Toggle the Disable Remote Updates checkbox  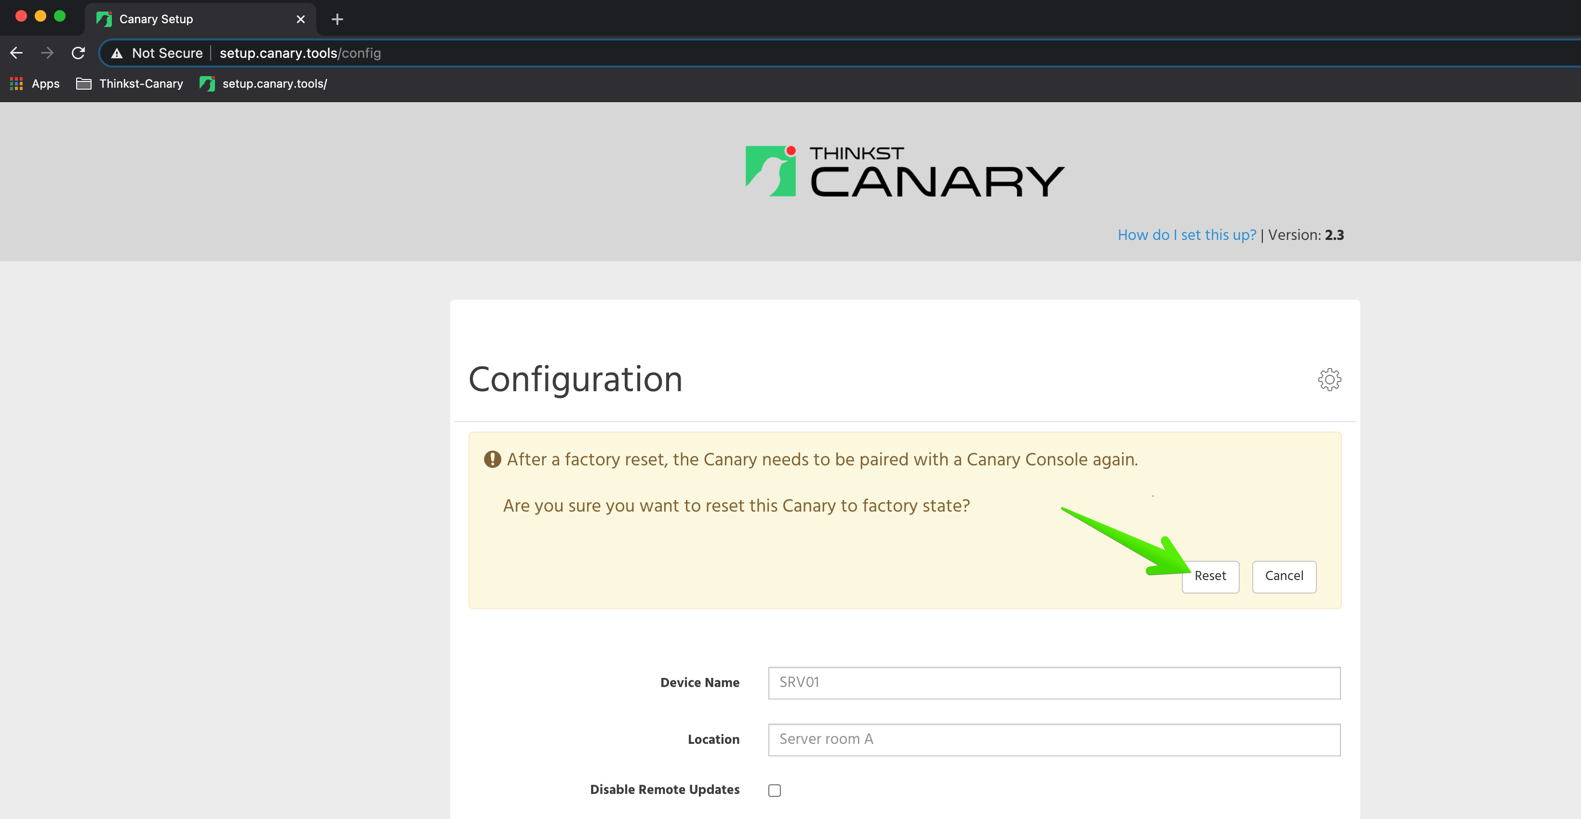(x=775, y=790)
